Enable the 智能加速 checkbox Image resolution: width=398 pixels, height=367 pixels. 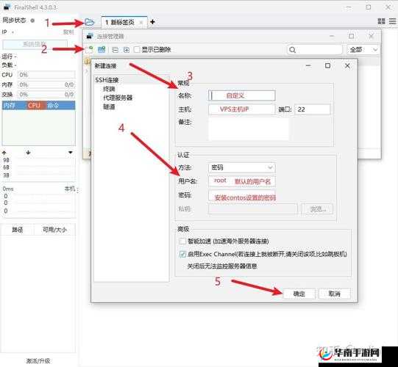(x=182, y=241)
